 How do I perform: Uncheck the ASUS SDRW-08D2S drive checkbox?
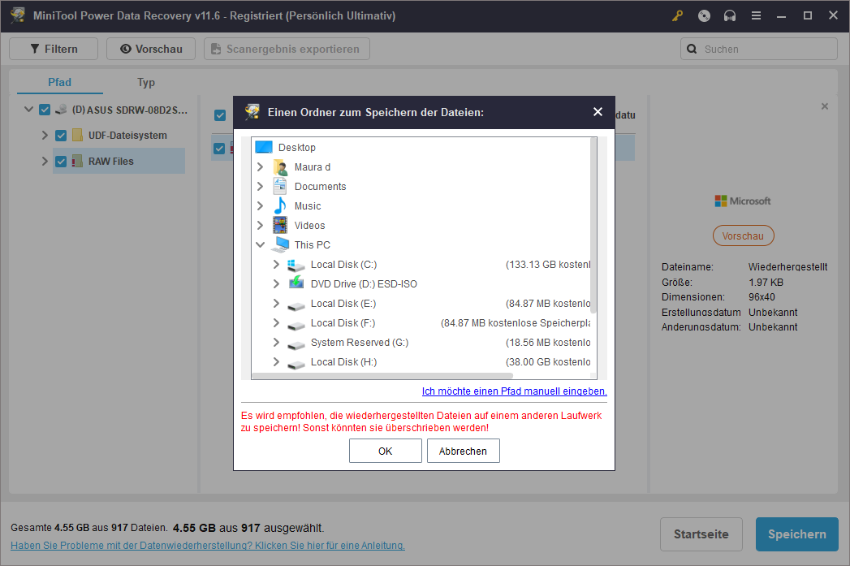[45, 110]
